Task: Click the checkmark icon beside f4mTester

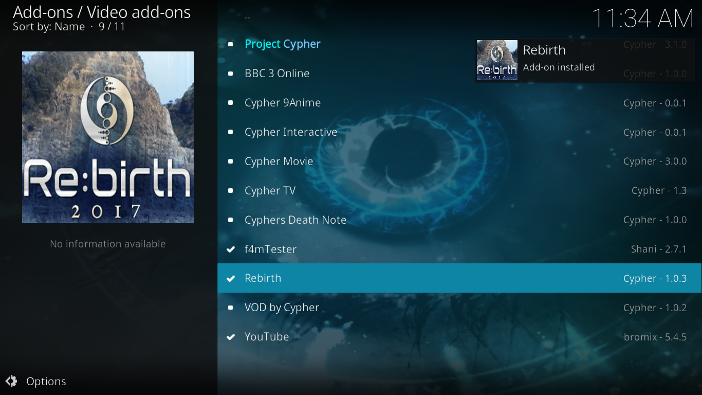Action: [231, 249]
